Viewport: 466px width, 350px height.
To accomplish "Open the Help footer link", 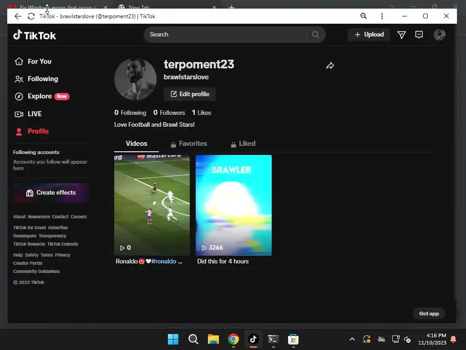I will click(18, 255).
